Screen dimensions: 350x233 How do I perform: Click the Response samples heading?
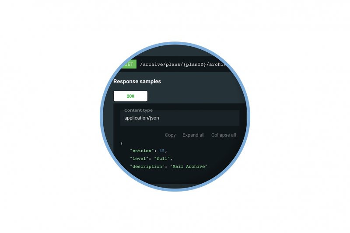click(x=137, y=82)
